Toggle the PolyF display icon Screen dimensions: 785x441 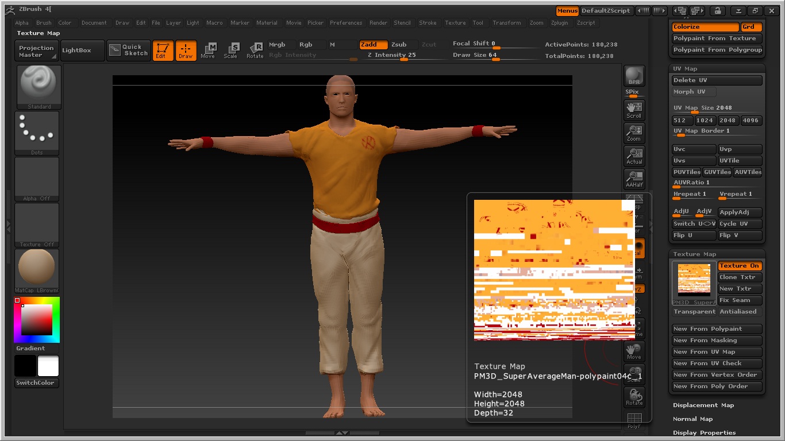(x=634, y=420)
